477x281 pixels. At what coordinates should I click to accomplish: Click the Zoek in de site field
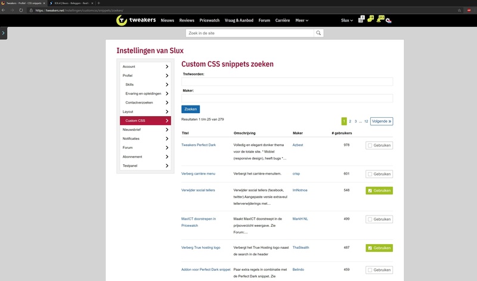tap(250, 33)
